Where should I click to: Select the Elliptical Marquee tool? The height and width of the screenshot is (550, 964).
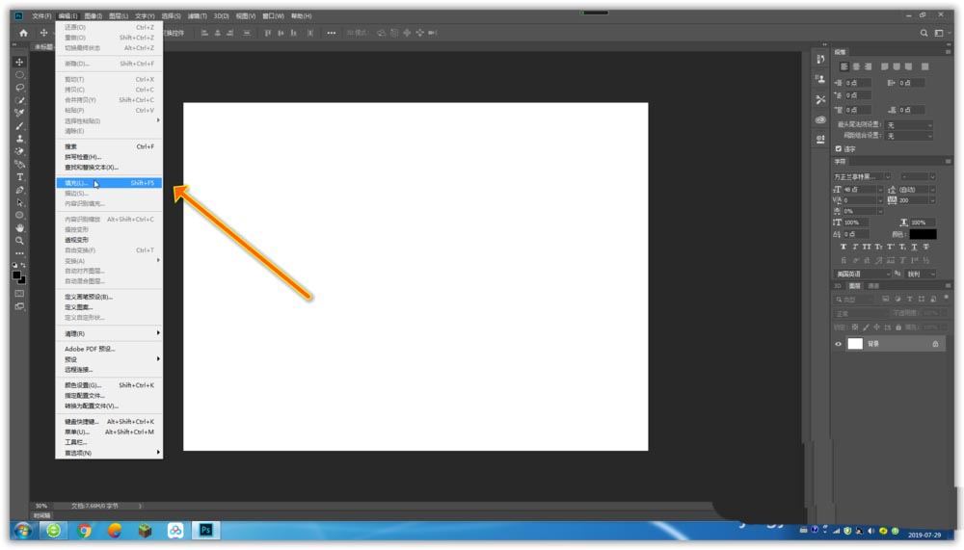click(x=19, y=75)
